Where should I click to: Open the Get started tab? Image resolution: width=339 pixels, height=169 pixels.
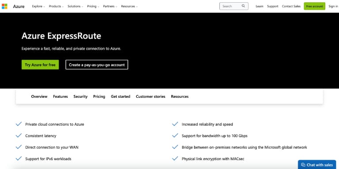coord(121,96)
